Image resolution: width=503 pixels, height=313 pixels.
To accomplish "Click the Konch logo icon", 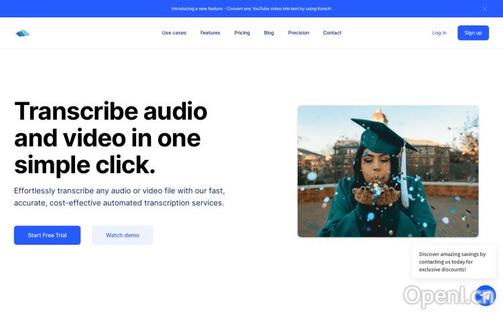I will pos(22,33).
